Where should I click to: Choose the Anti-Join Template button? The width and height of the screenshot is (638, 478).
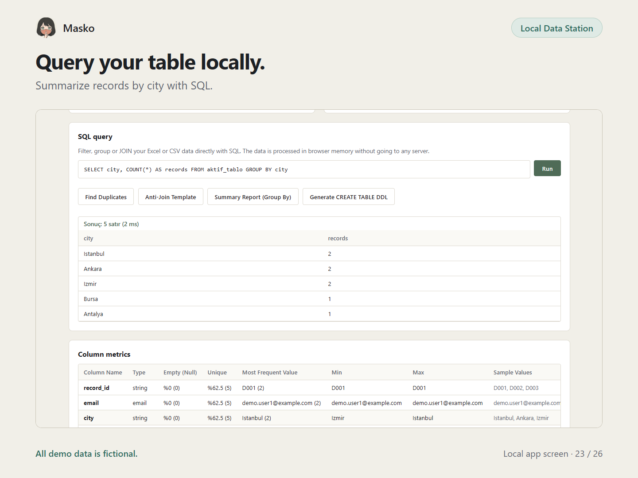pos(171,197)
